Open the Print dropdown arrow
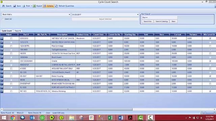This screenshot has height=121, width=216. tap(31, 6)
